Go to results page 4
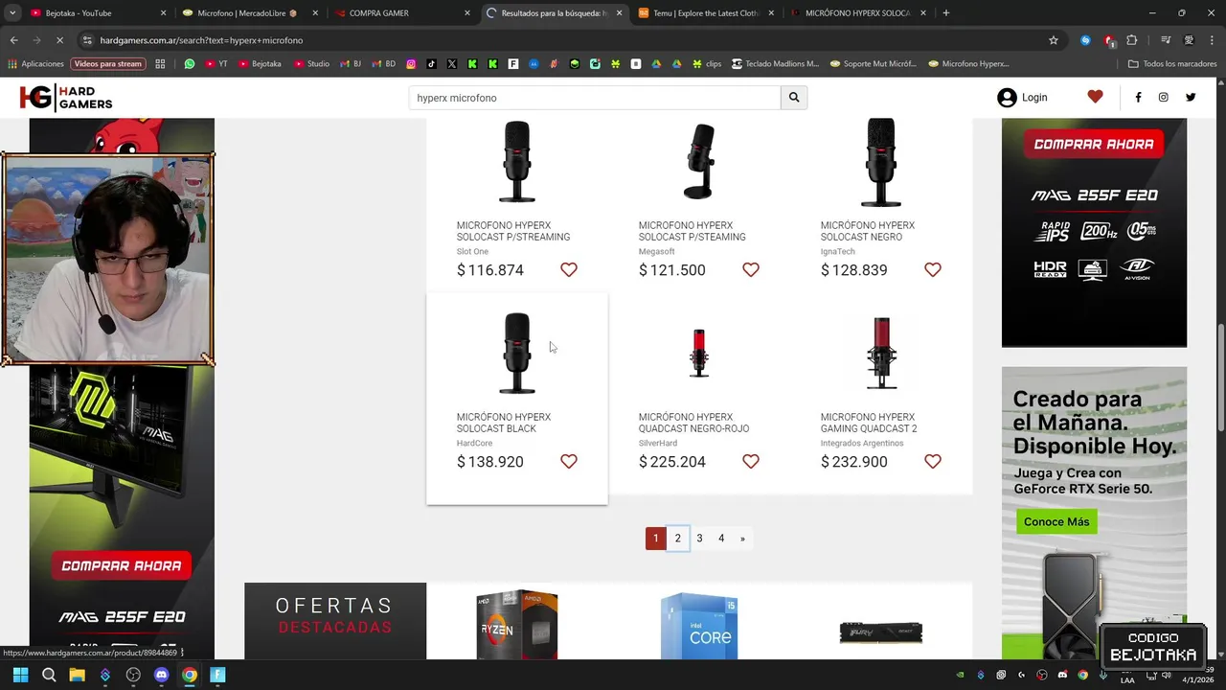Viewport: 1226px width, 690px height. tap(721, 539)
